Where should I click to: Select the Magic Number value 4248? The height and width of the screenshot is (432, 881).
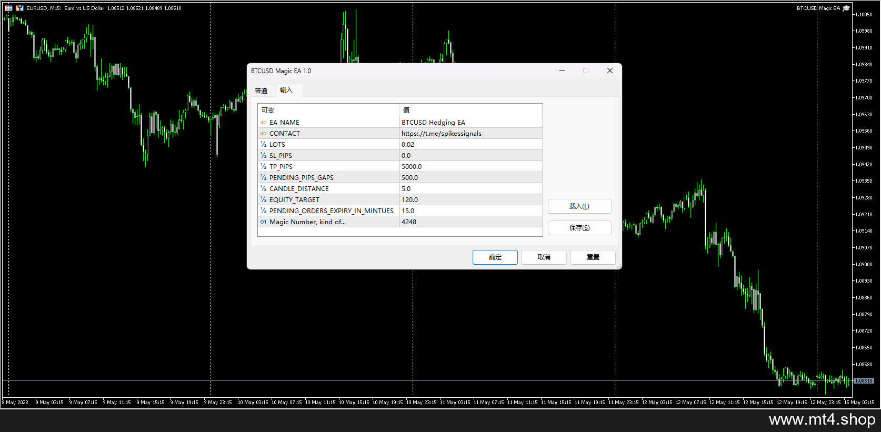click(409, 222)
